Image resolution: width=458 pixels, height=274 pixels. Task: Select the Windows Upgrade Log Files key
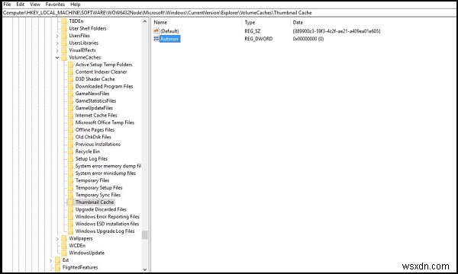tap(105, 231)
